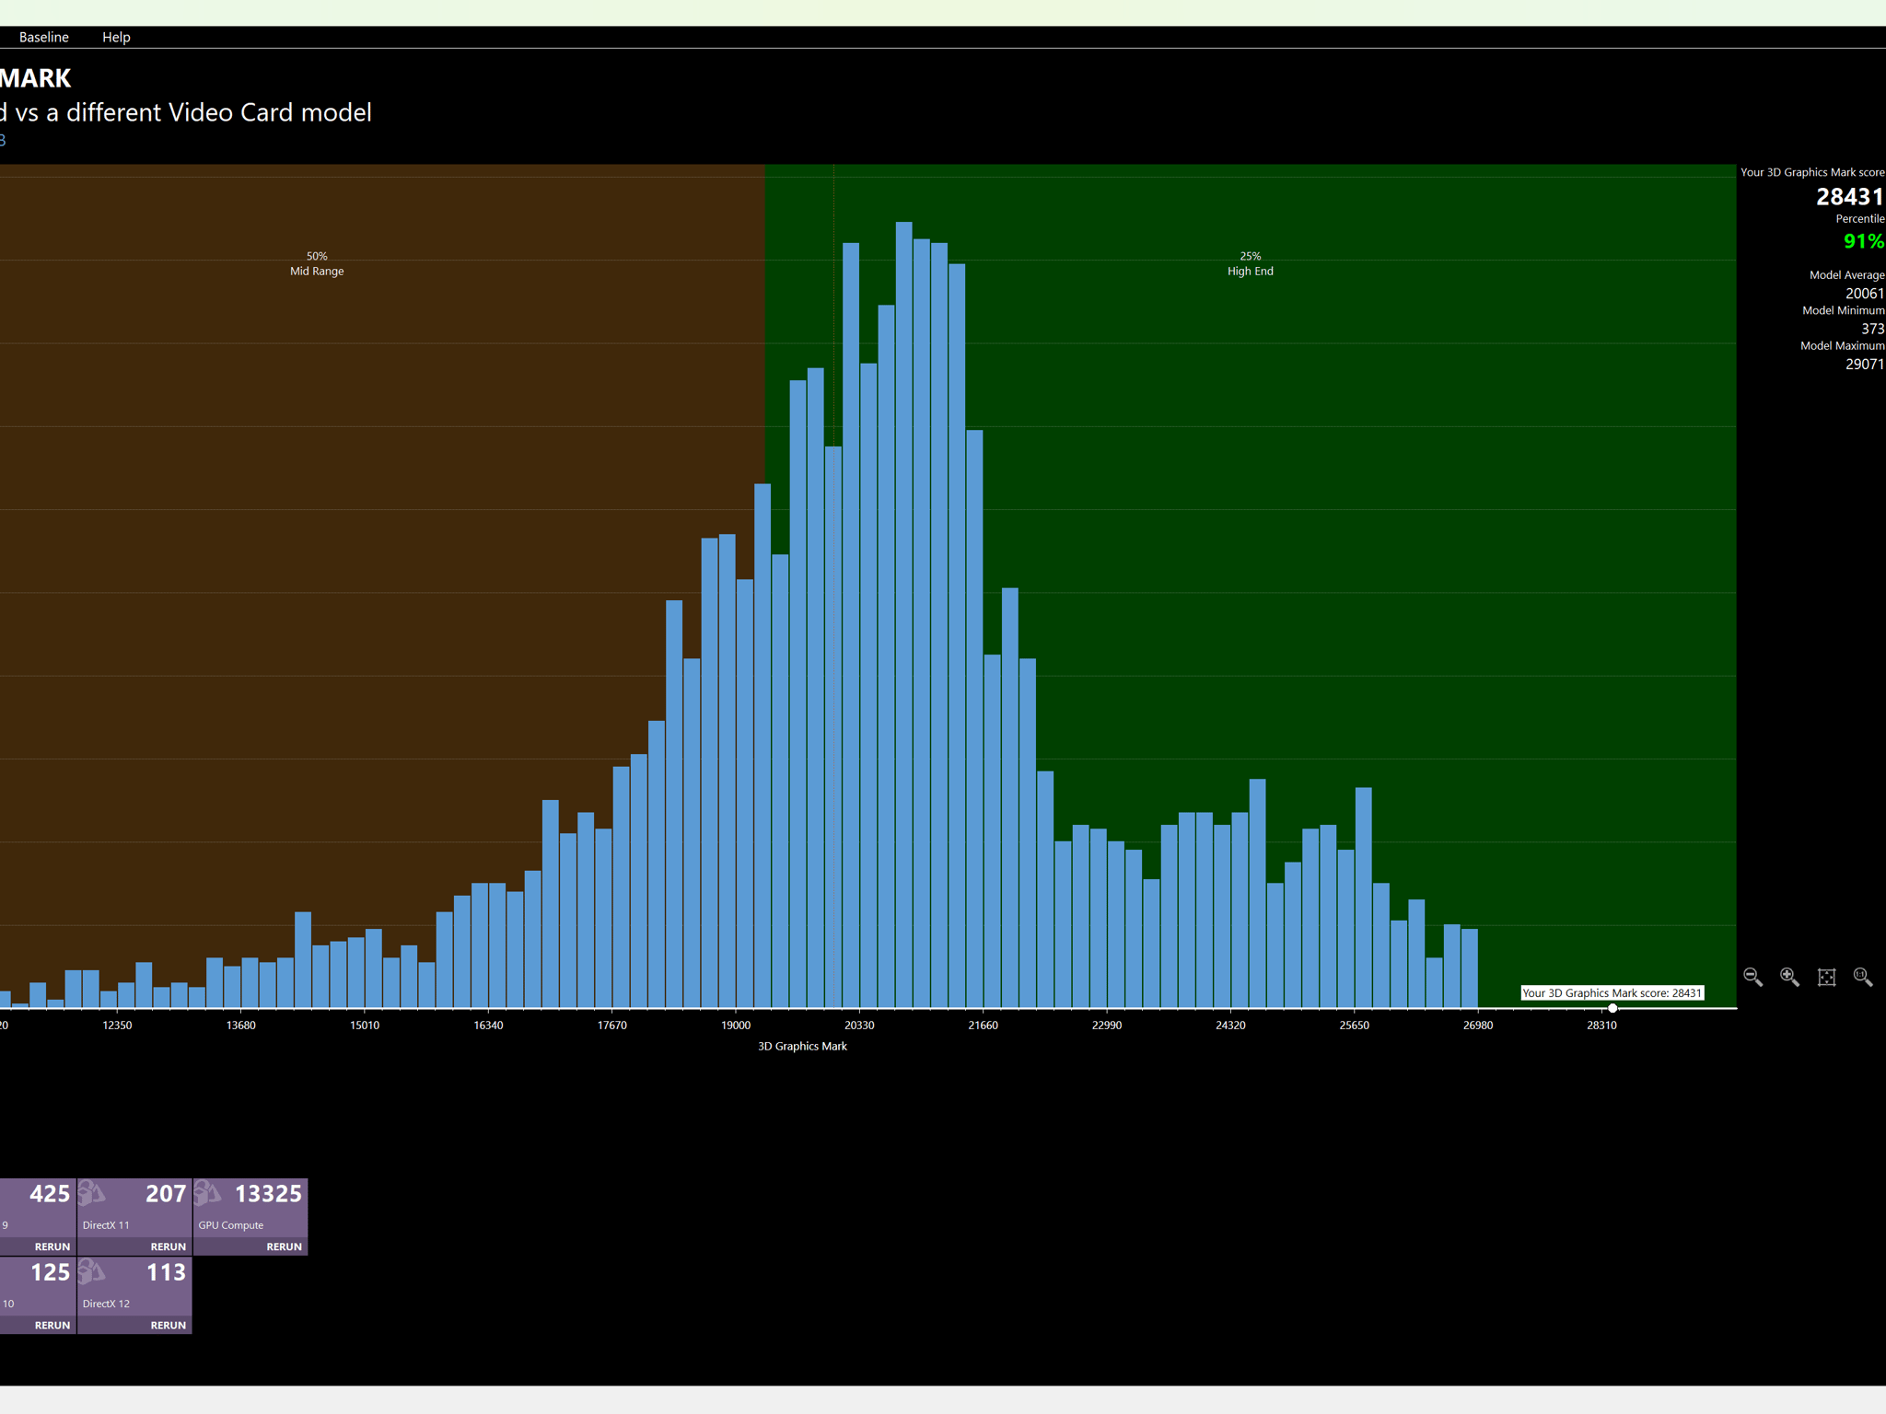Viewport: 1886px width, 1414px height.
Task: Click the DirectX 11 score 207
Action: [166, 1194]
